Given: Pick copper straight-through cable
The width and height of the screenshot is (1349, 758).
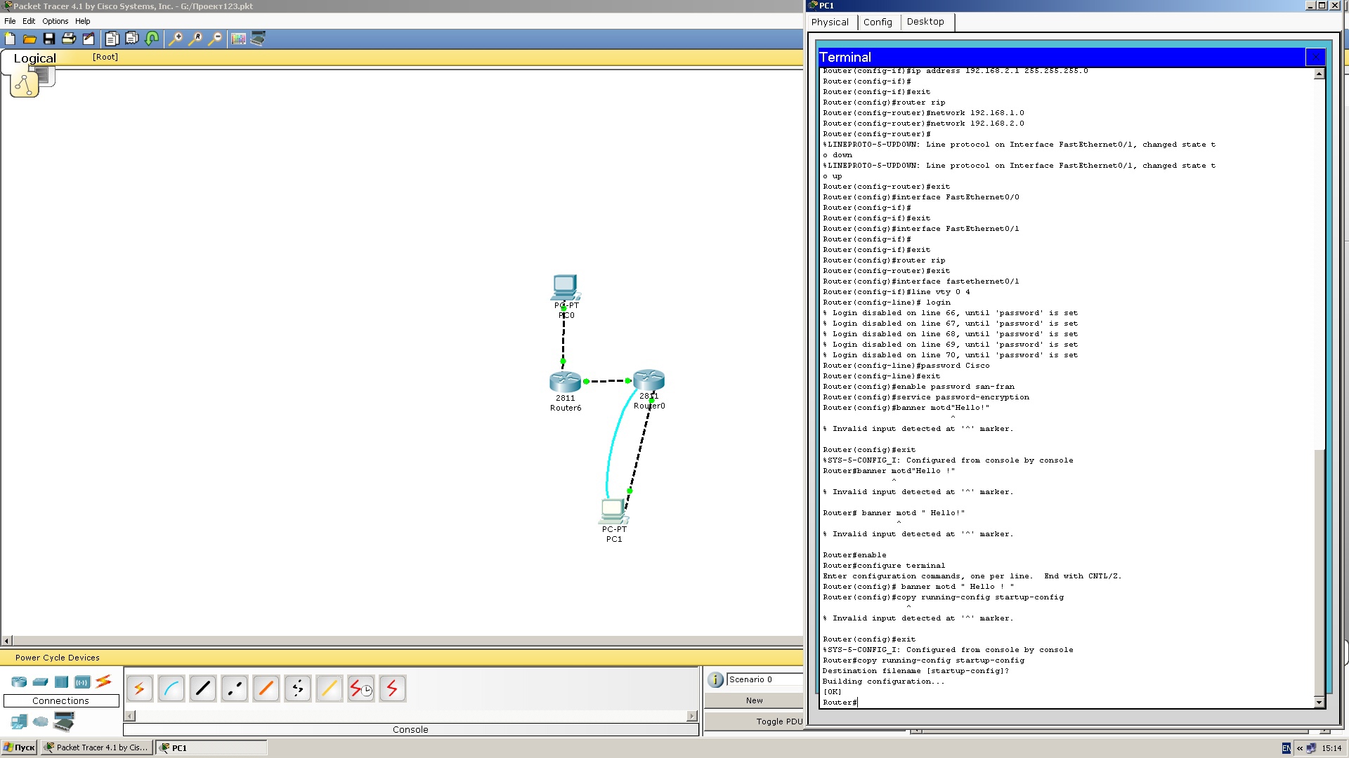Looking at the screenshot, I should tap(202, 689).
